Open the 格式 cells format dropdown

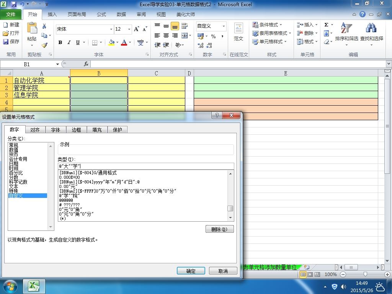click(307, 41)
